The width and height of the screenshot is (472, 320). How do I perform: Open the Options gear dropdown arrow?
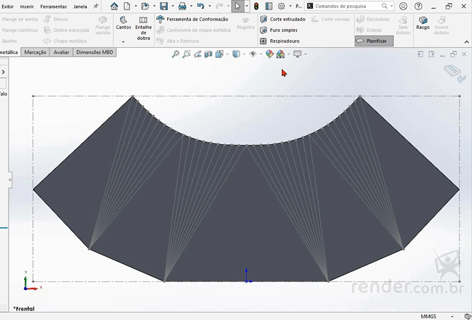click(290, 6)
